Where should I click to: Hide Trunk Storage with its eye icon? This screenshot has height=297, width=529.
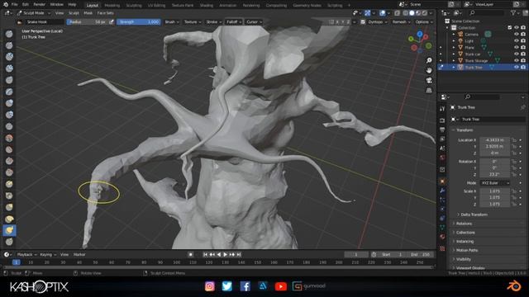point(516,60)
